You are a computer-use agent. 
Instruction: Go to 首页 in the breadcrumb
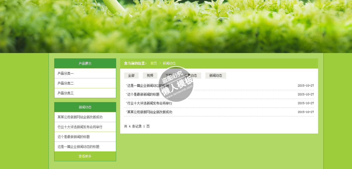(154, 63)
